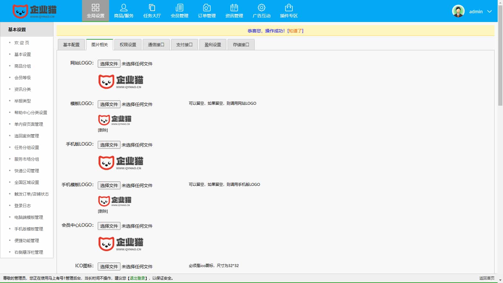Choose file for ICO图标
This screenshot has height=283, width=503.
[x=109, y=267]
